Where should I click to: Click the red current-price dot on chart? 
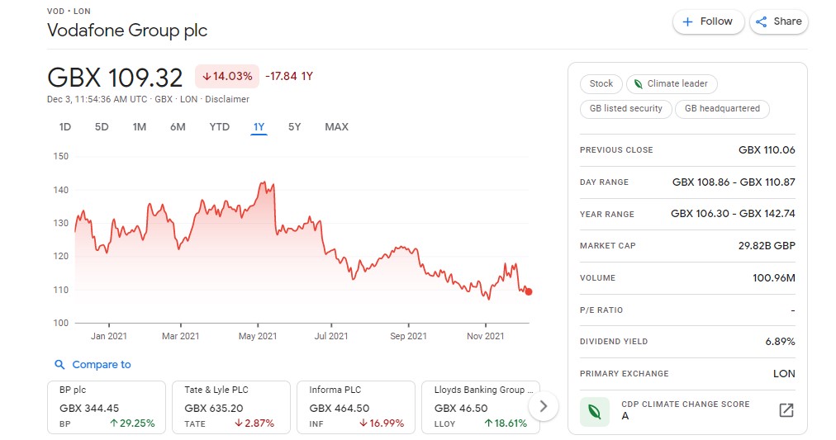point(529,291)
